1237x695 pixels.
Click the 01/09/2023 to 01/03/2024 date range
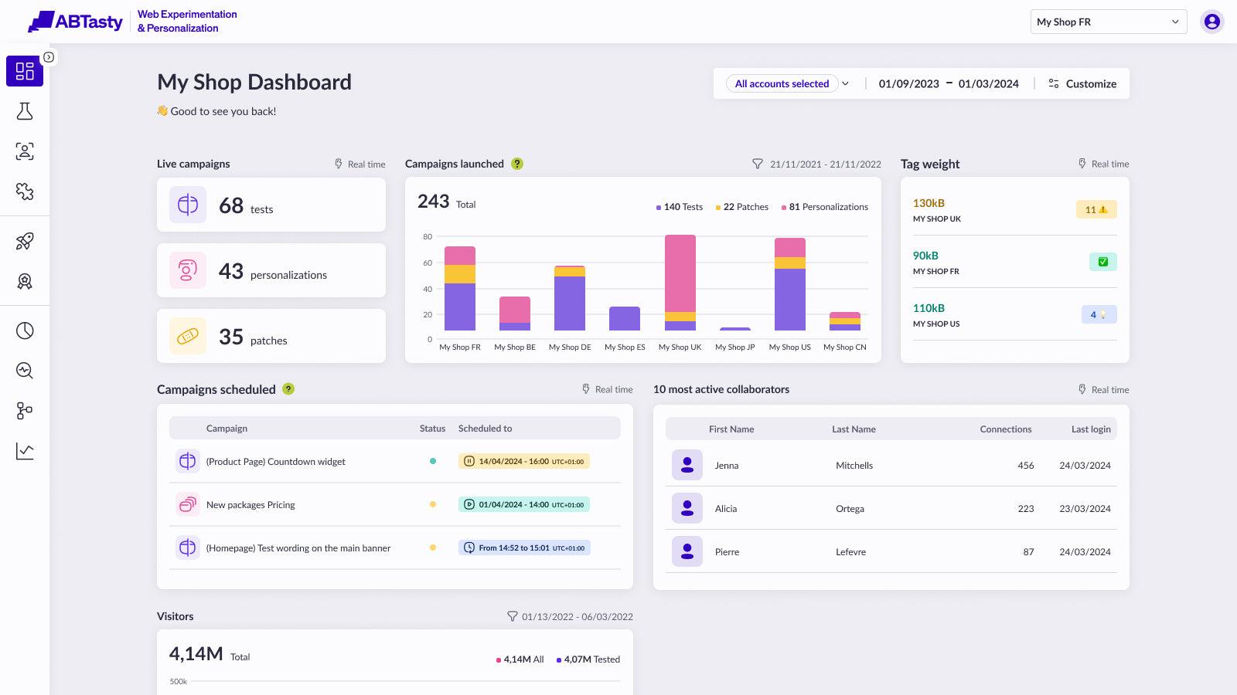tap(949, 83)
